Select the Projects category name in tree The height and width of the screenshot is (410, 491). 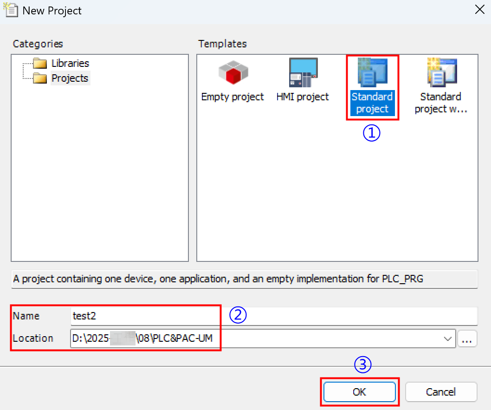[x=70, y=78]
